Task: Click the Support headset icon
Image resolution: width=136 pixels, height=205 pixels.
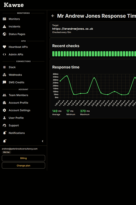Action: click(4, 126)
